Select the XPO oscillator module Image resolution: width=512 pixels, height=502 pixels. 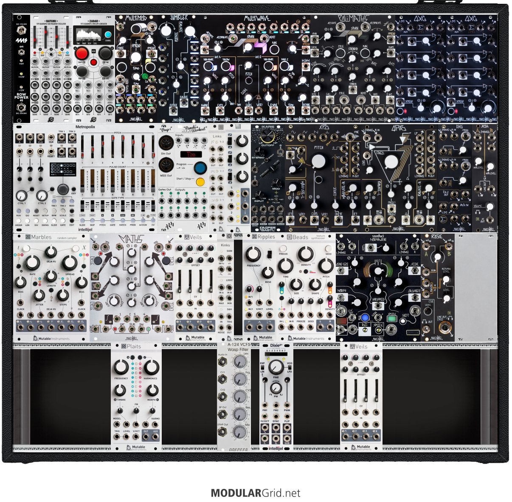(323, 178)
